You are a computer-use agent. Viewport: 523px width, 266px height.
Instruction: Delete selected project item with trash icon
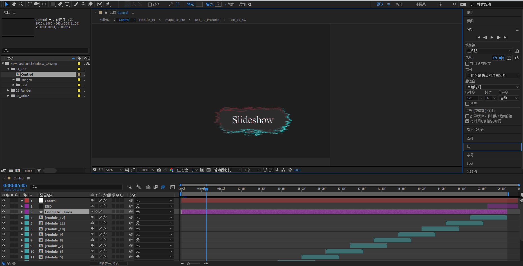[39, 171]
